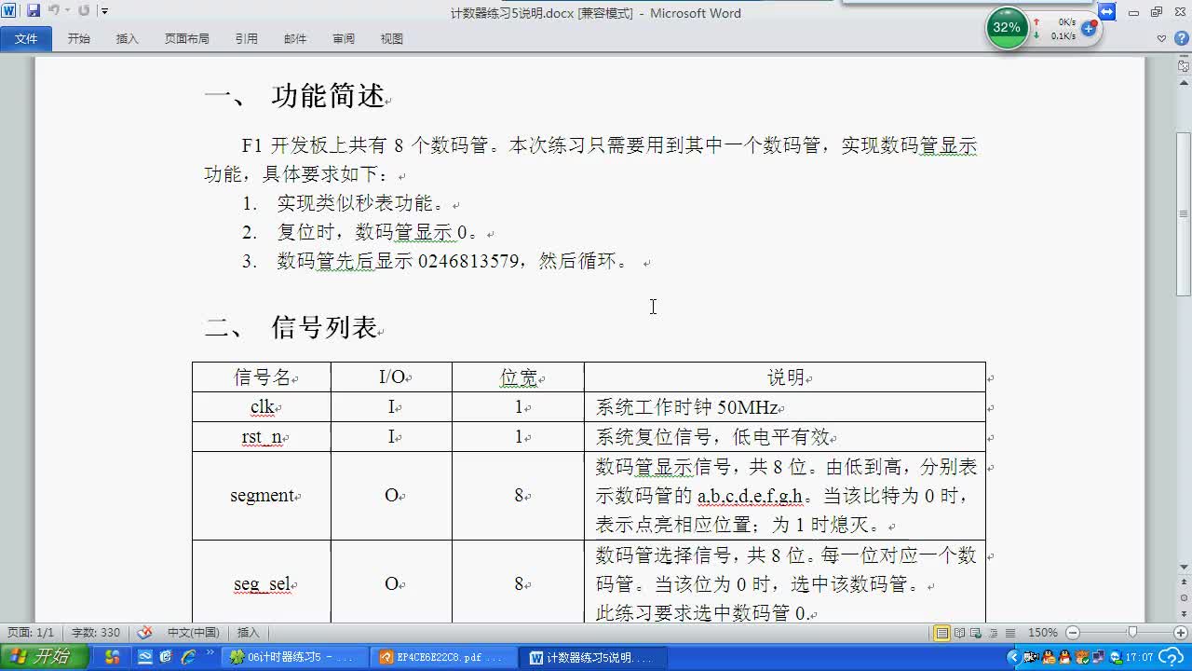Viewport: 1192px width, 671px height.
Task: Switch to the 引用 (References) tab
Action: [x=247, y=38]
